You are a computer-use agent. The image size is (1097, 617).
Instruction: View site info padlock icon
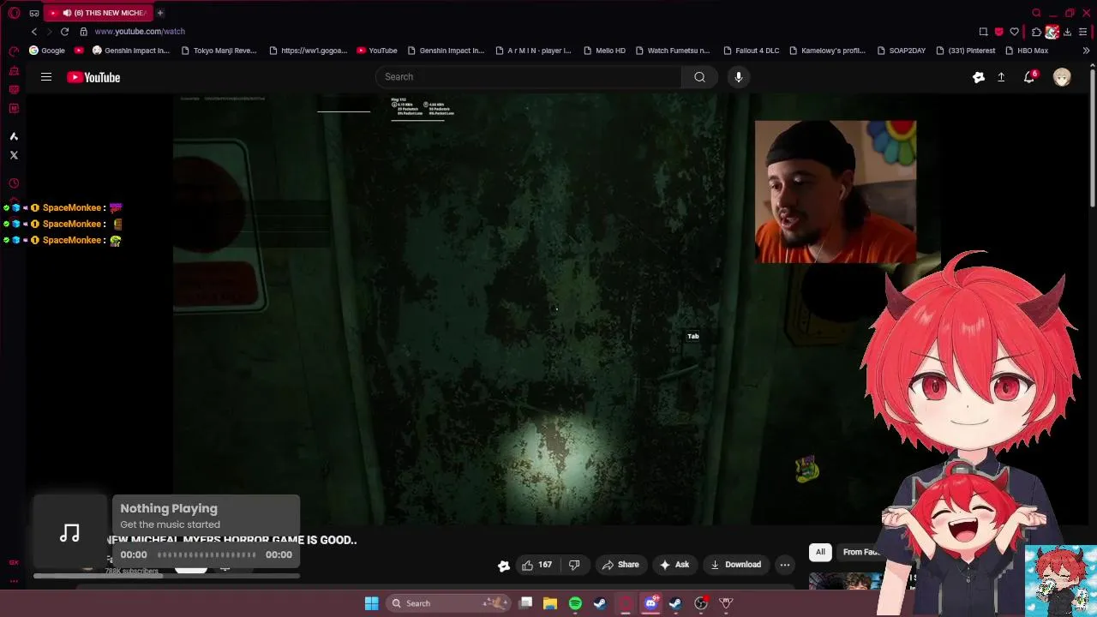(83, 32)
